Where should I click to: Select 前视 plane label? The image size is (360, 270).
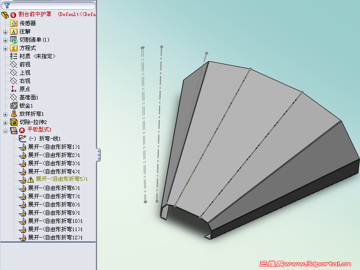point(25,65)
